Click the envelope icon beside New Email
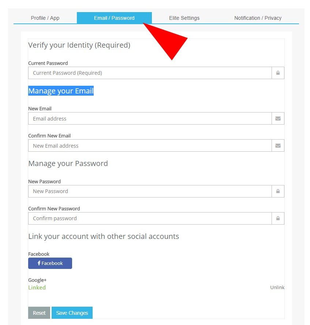310x325 pixels. click(278, 118)
